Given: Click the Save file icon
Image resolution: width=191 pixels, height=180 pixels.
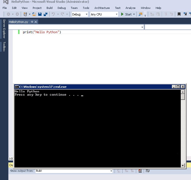Looking at the screenshot, I should (x=40, y=14).
